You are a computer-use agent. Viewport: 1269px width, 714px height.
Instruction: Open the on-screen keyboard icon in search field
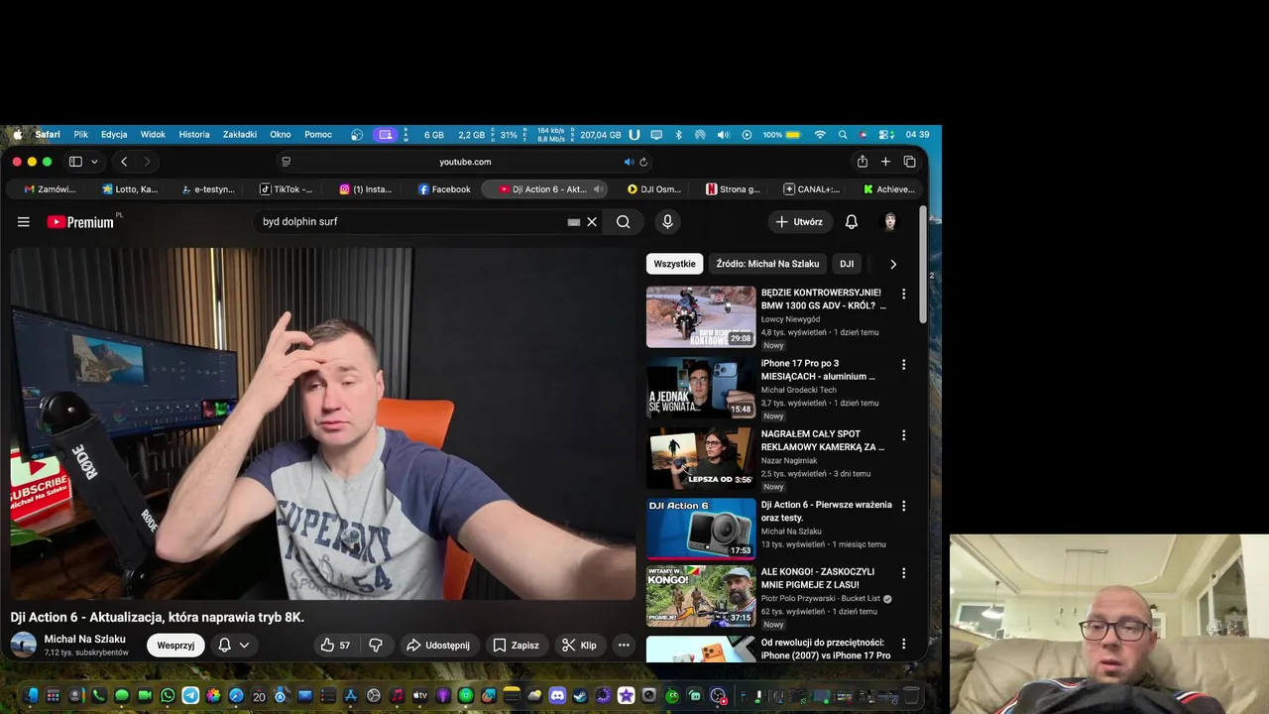(x=573, y=222)
